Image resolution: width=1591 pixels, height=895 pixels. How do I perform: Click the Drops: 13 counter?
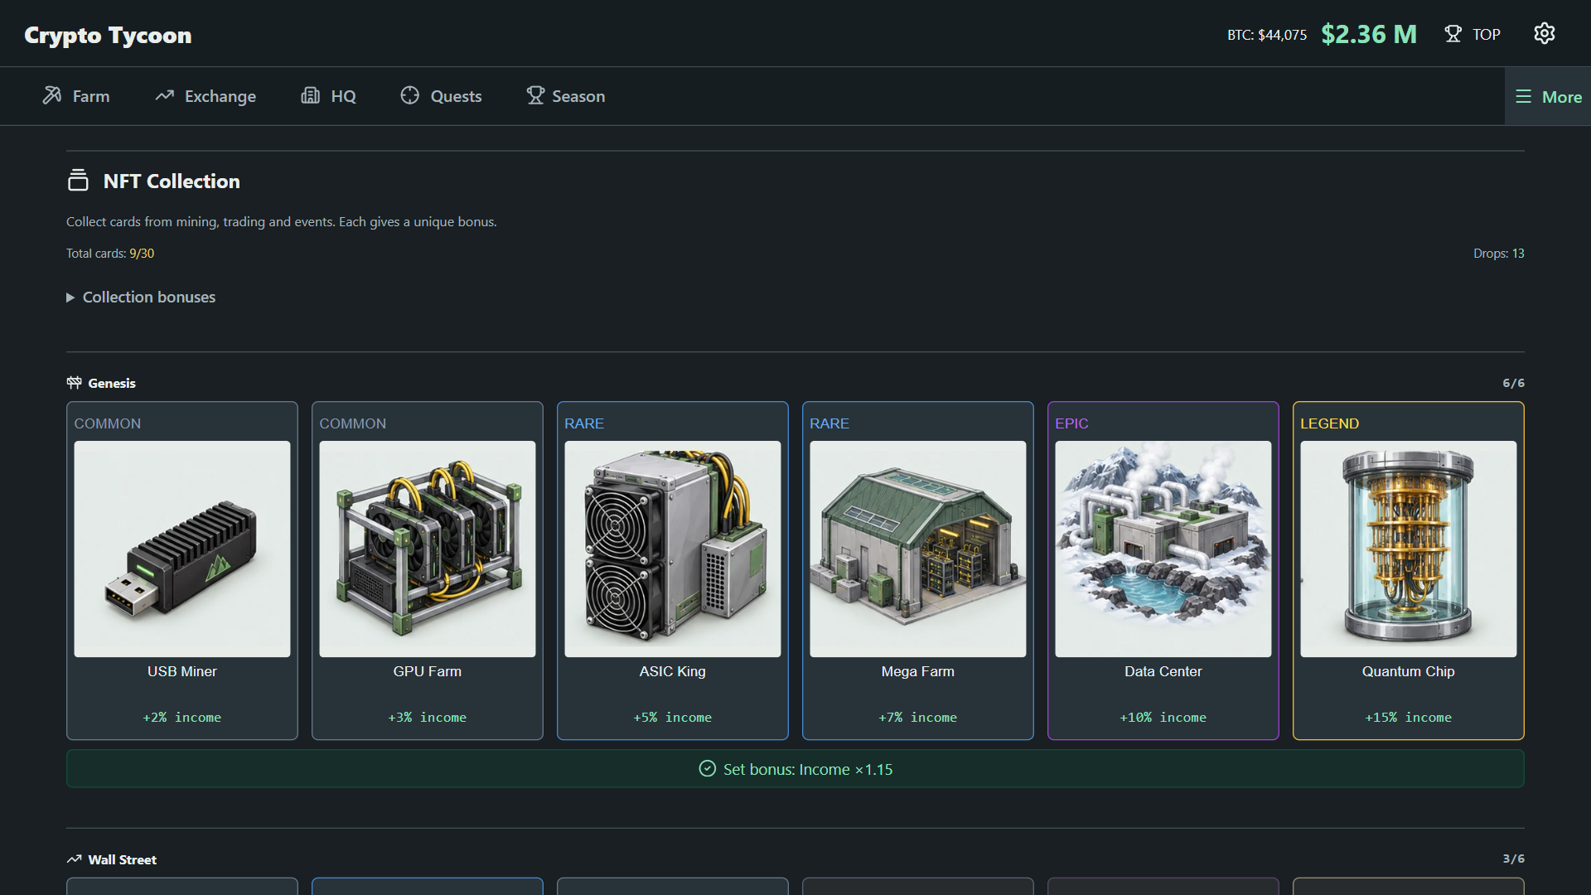(1499, 254)
